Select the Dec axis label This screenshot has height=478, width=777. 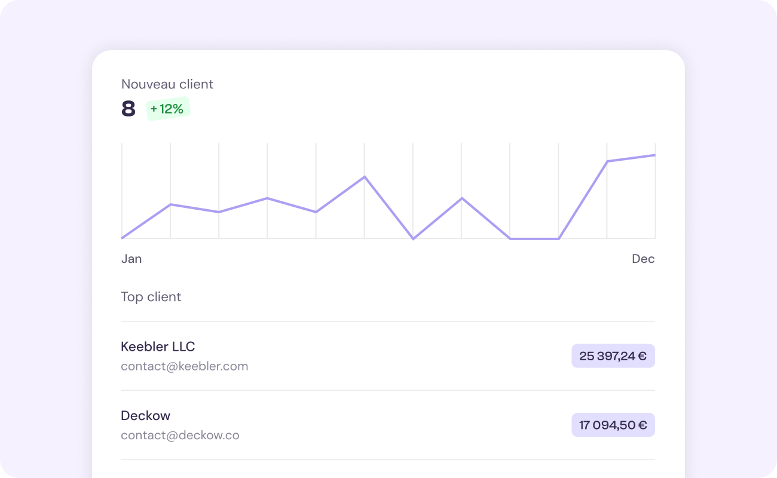click(x=643, y=259)
